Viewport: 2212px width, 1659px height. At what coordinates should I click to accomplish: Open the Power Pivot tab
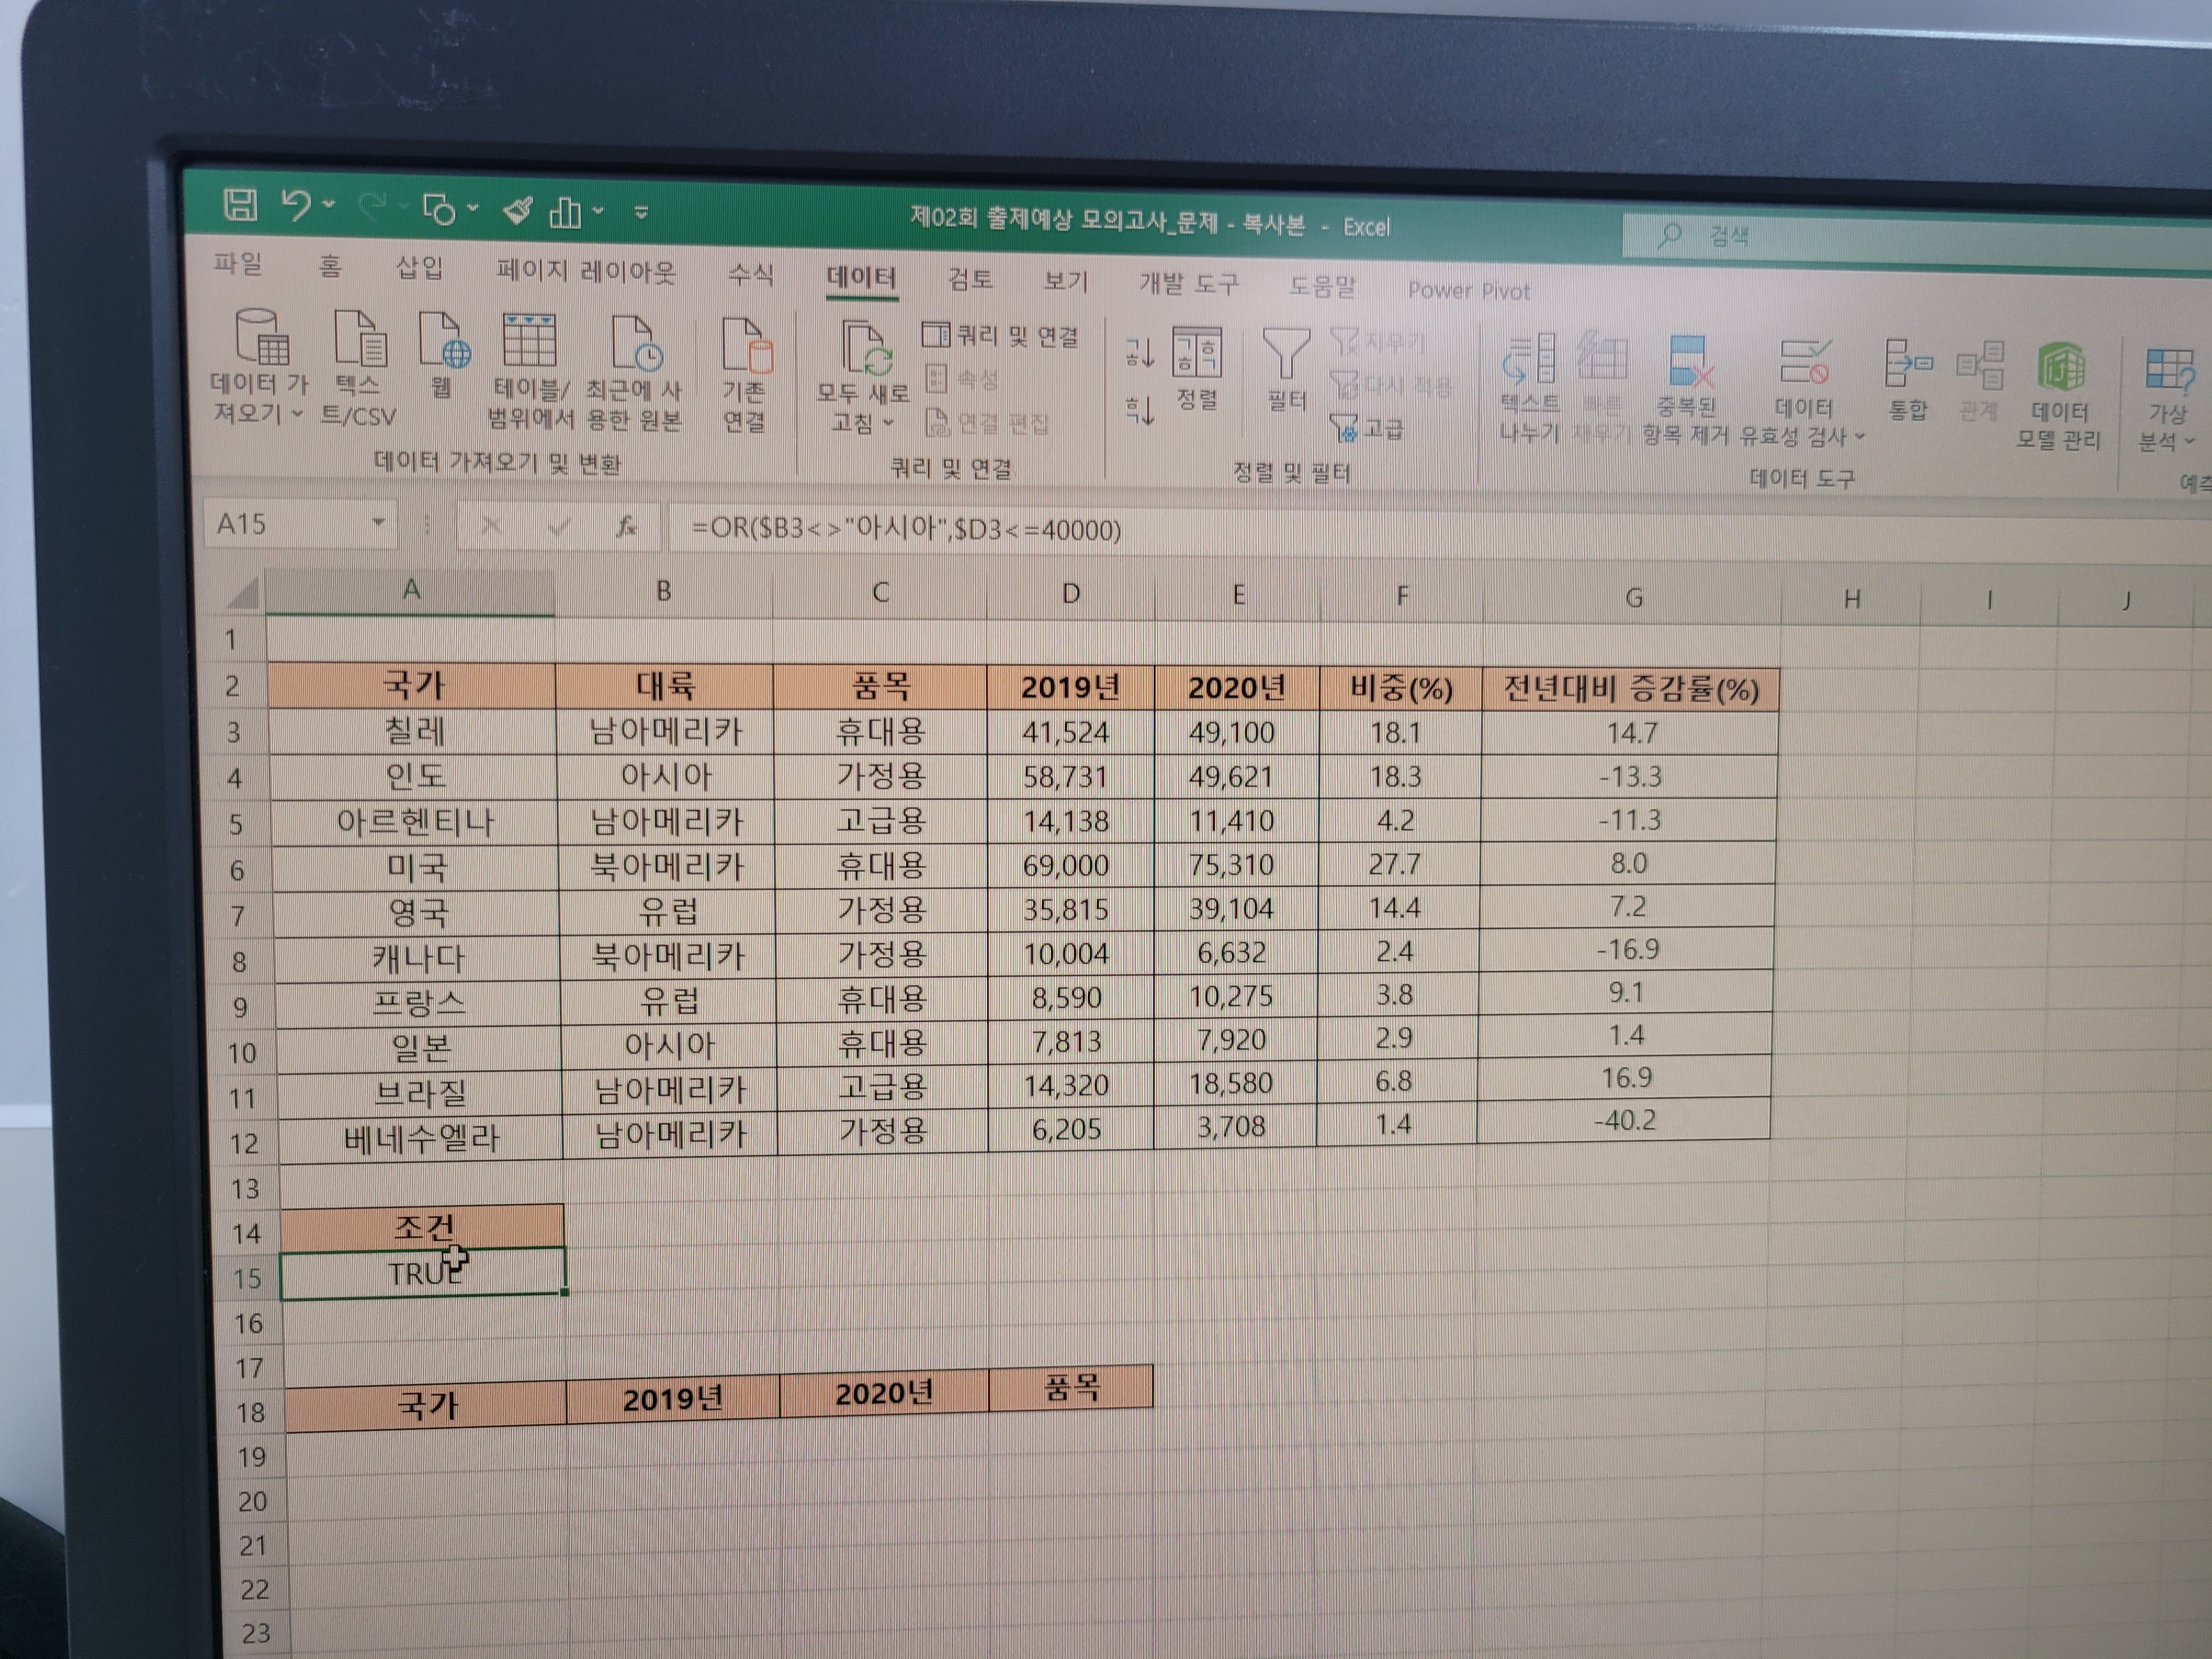[1469, 290]
